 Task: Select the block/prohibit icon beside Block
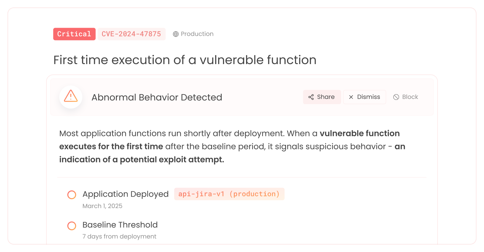click(396, 97)
